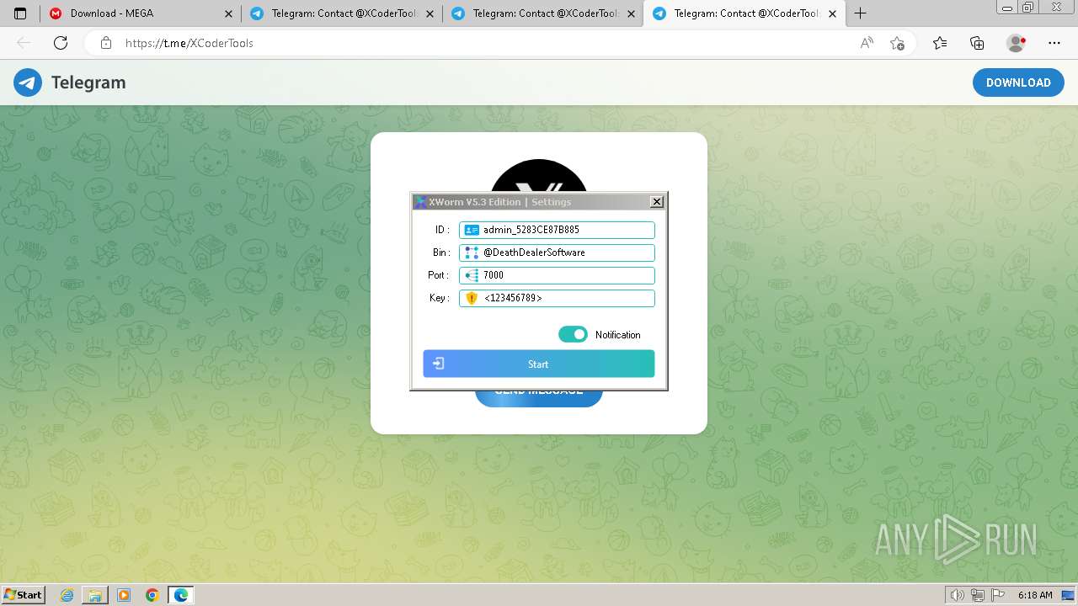The image size is (1078, 606).
Task: Edit the Key field <123456789>
Action: (557, 298)
